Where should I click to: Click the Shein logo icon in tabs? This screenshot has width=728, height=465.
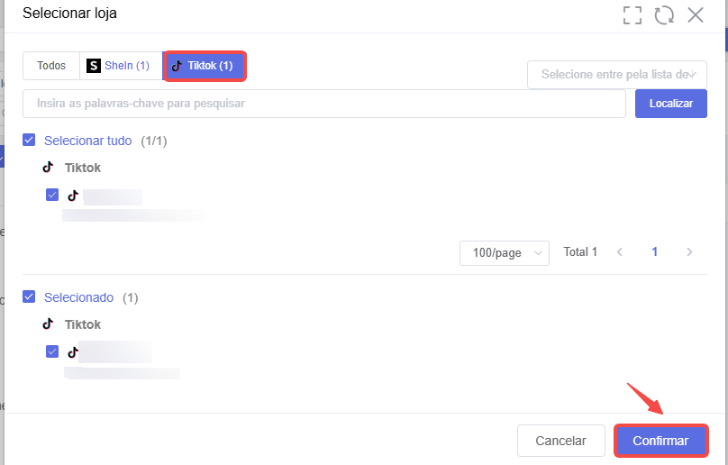94,66
